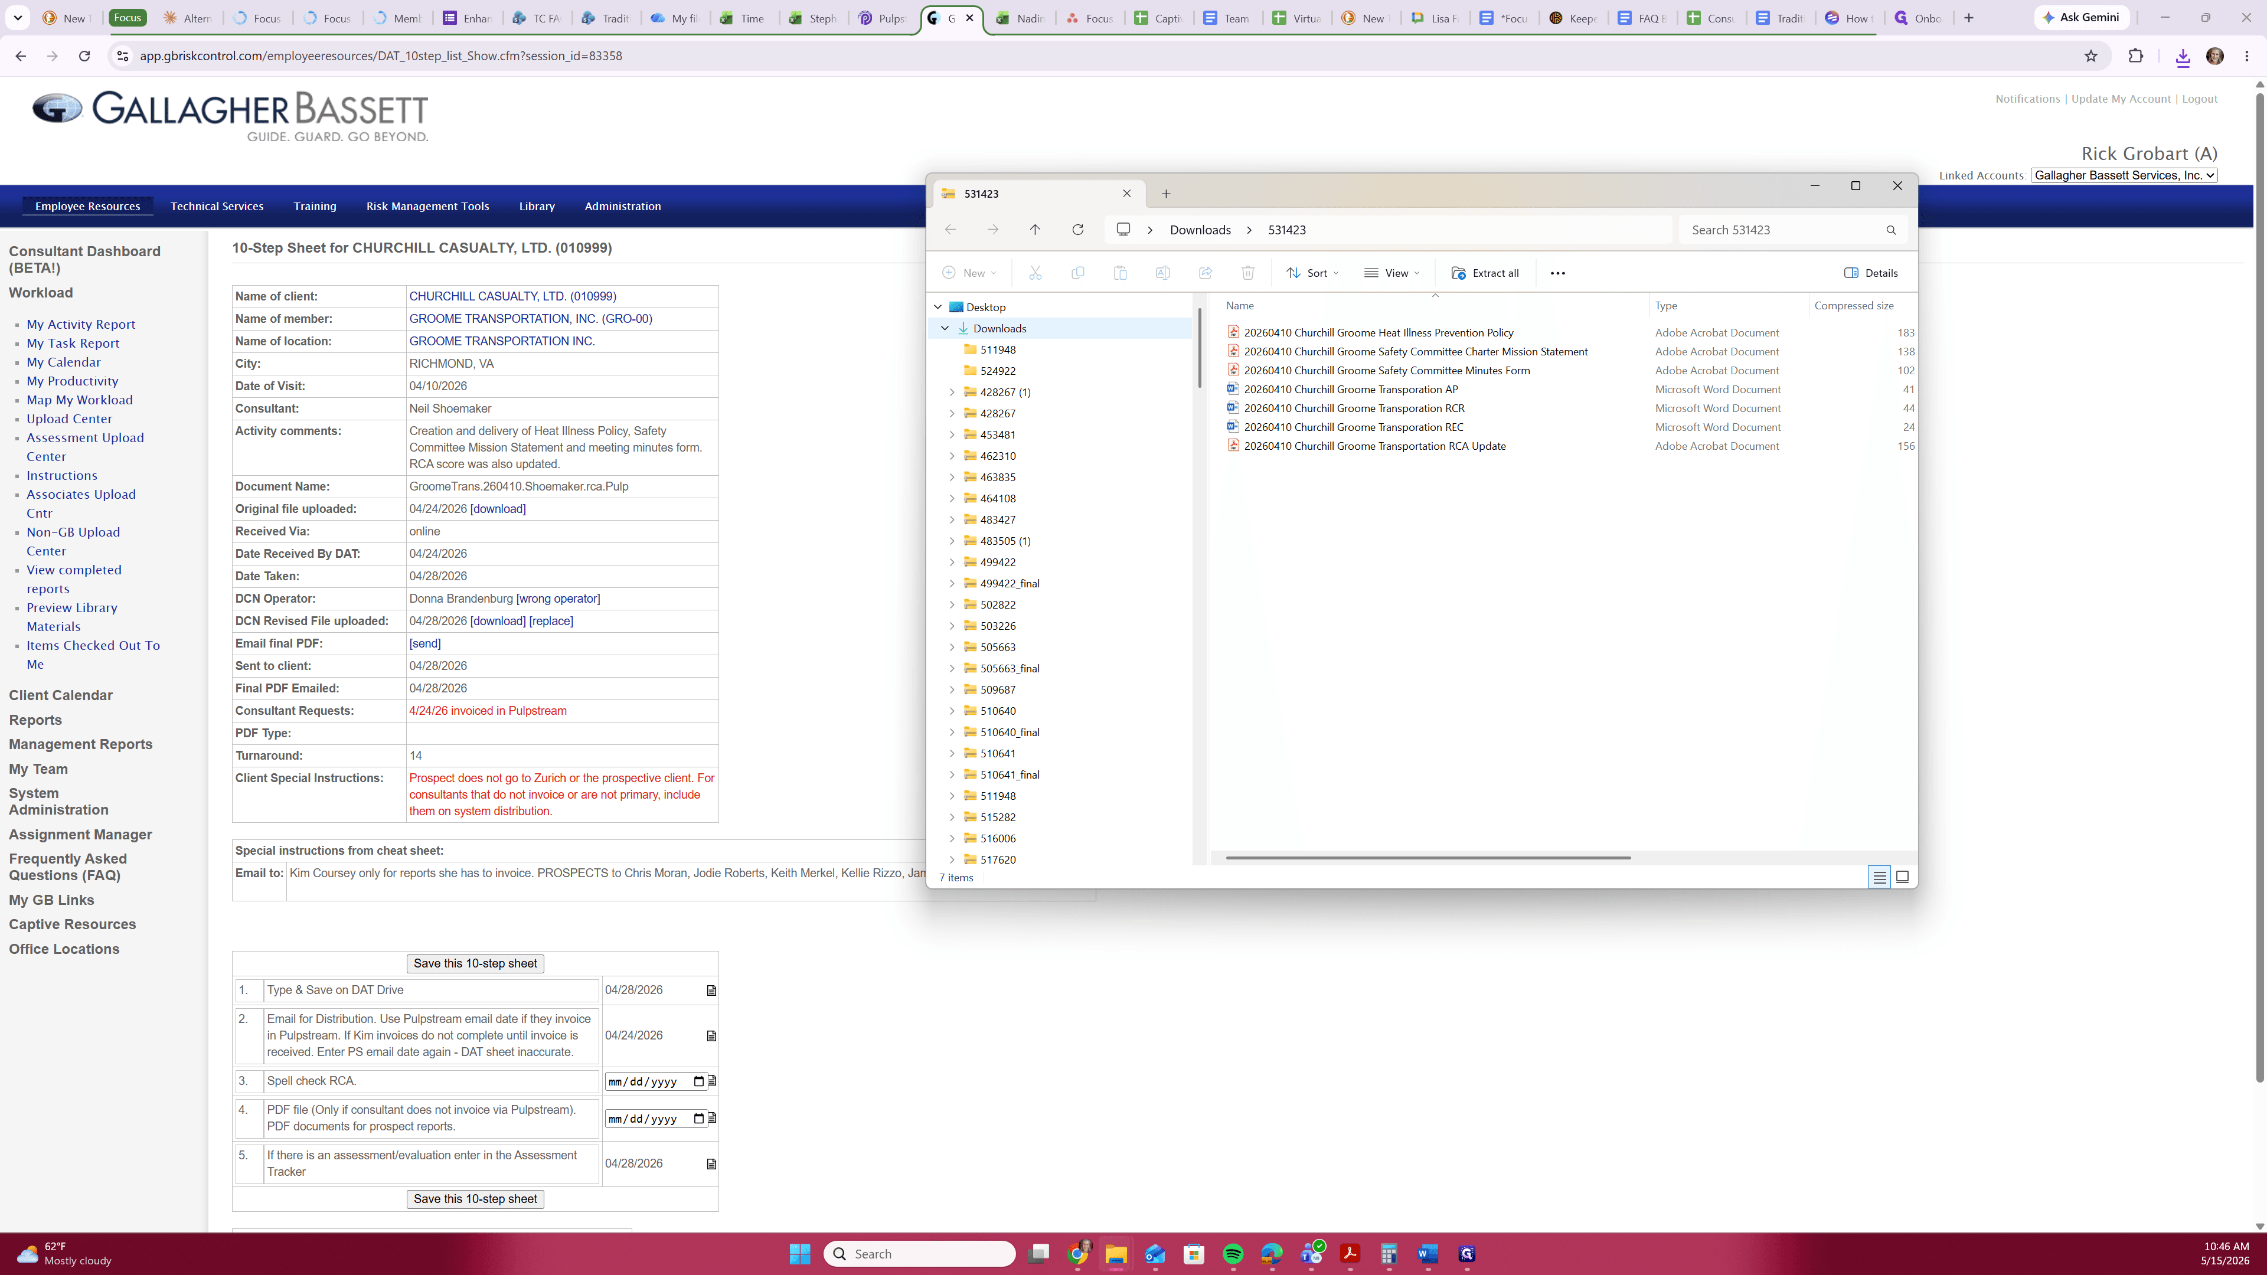Open My Activity Report in sidebar

point(81,325)
